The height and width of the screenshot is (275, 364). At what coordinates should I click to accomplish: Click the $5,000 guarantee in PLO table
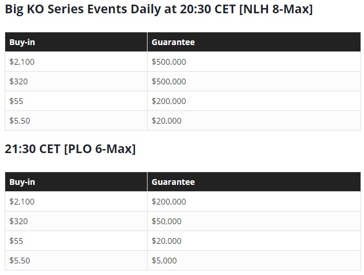pyautogui.click(x=164, y=261)
